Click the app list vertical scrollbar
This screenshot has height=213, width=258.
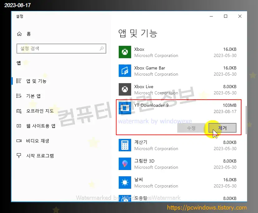tap(246, 120)
